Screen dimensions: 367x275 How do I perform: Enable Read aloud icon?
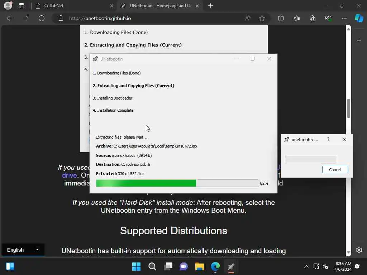tap(248, 18)
